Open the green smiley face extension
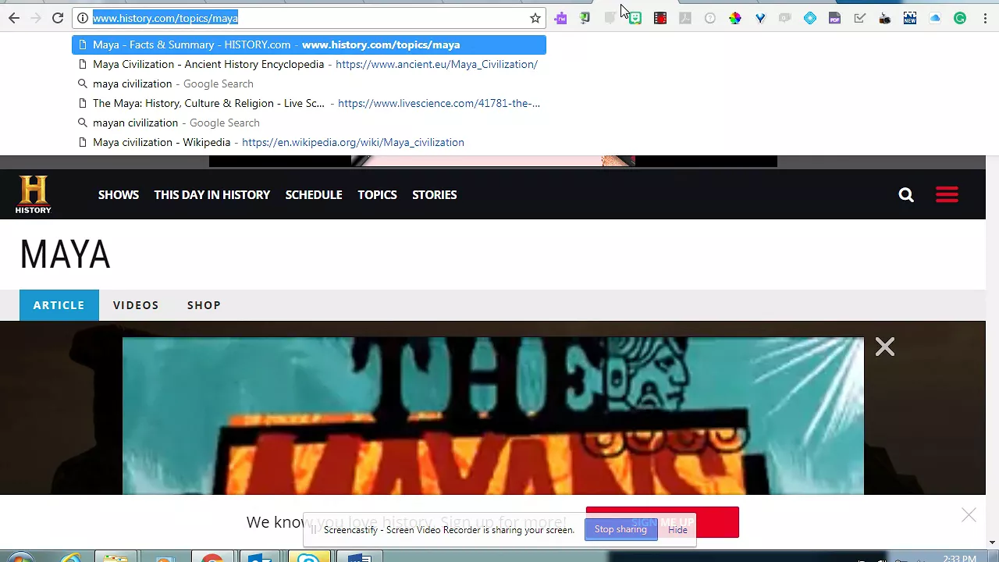Viewport: 999px width, 562px height. coord(635,18)
